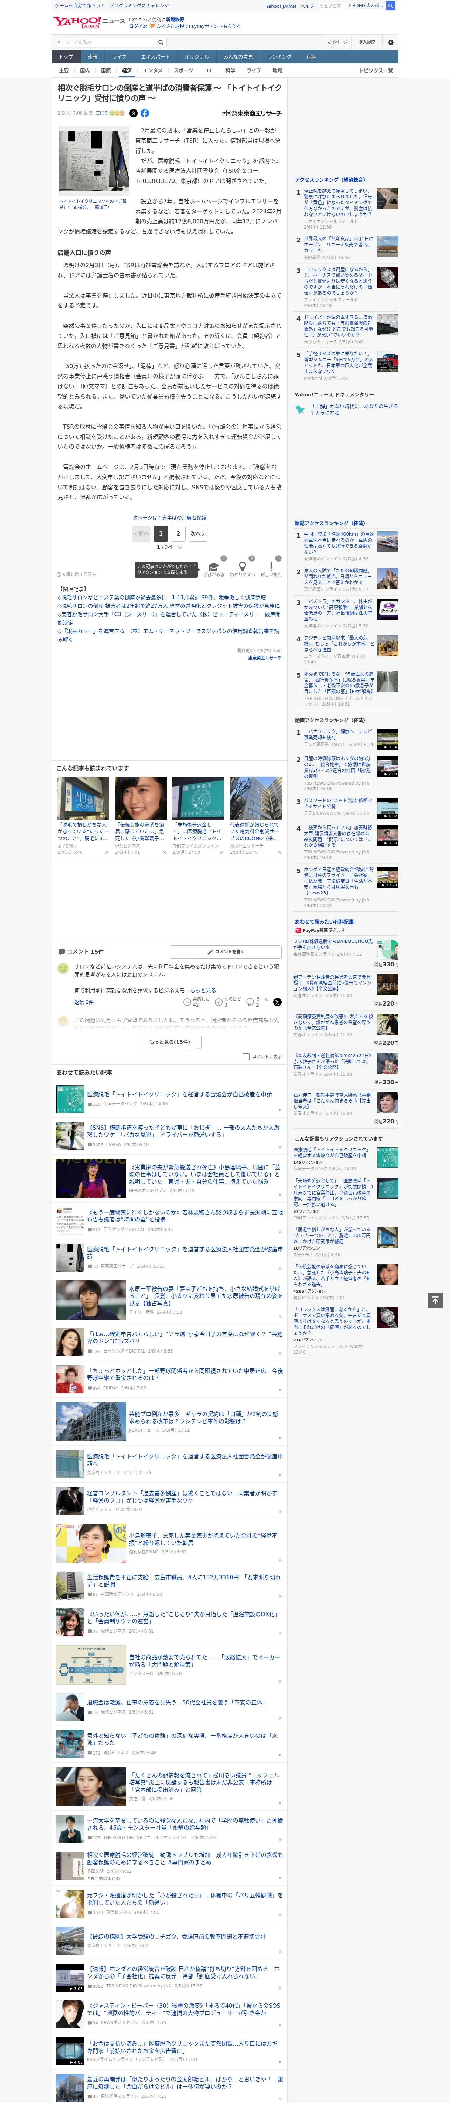Click the ウェブ検索 input at top

332,6
